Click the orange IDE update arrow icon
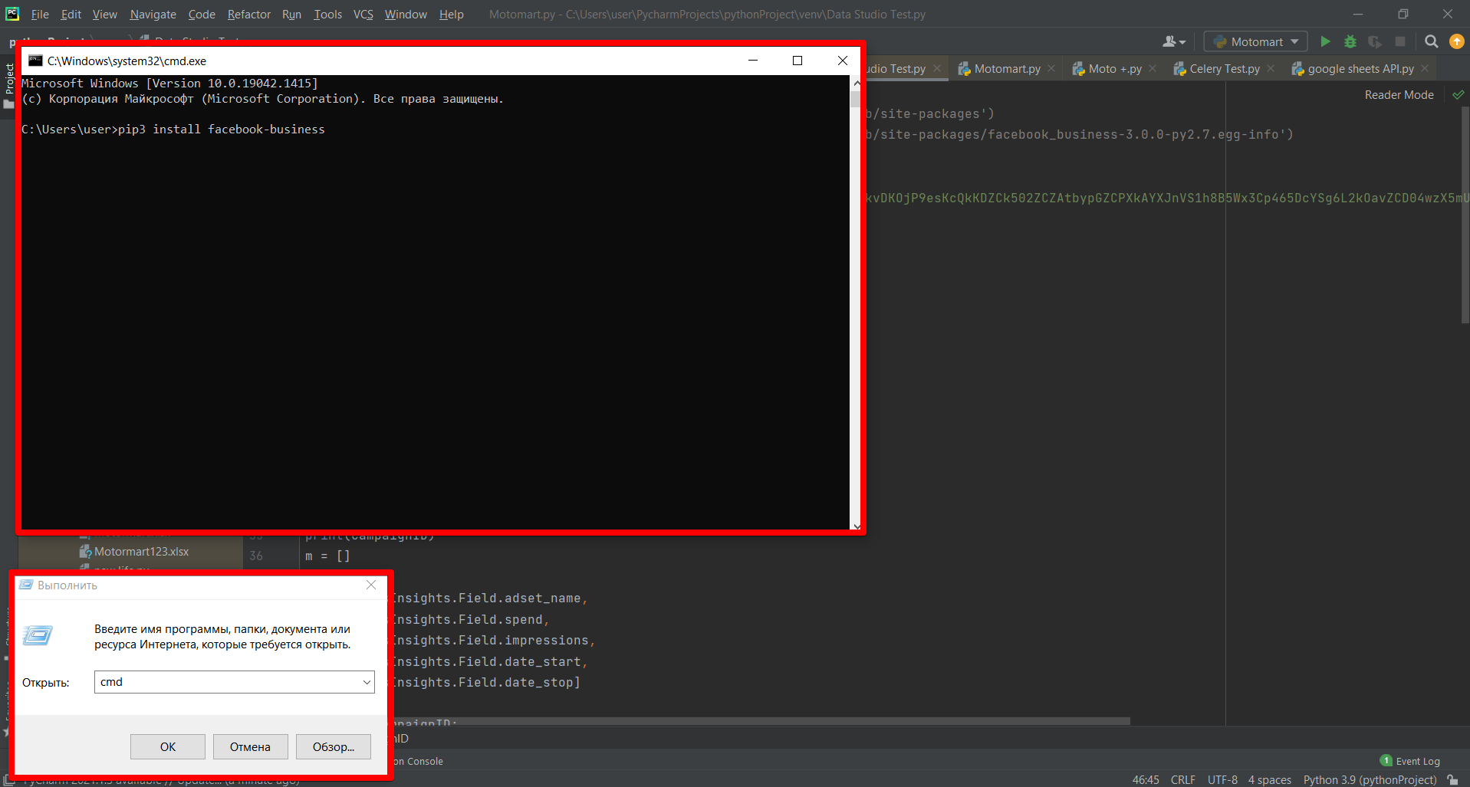 point(1457,41)
